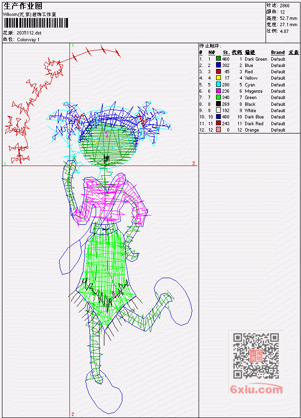Select stitch count '0' in Orange row
The width and height of the screenshot is (301, 418).
click(x=228, y=130)
